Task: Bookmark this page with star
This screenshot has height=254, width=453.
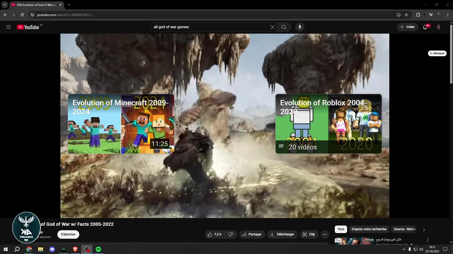Action: click(406, 15)
